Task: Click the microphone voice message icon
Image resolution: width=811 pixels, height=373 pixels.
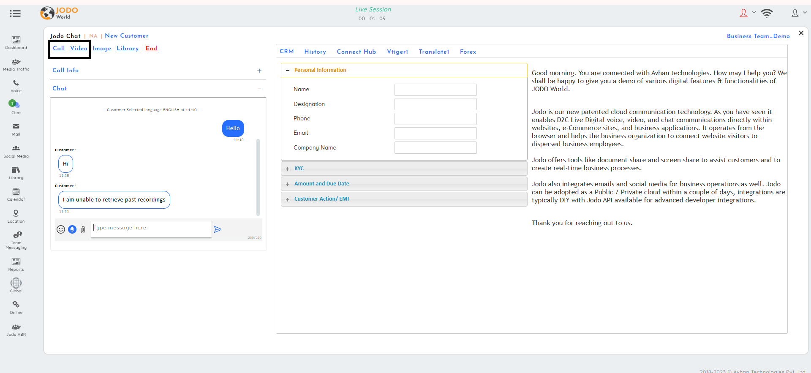Action: click(72, 229)
